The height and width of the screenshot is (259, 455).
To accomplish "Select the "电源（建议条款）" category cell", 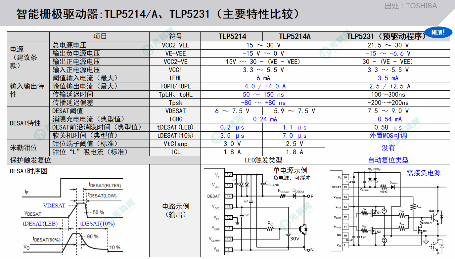I will pyautogui.click(x=28, y=57).
